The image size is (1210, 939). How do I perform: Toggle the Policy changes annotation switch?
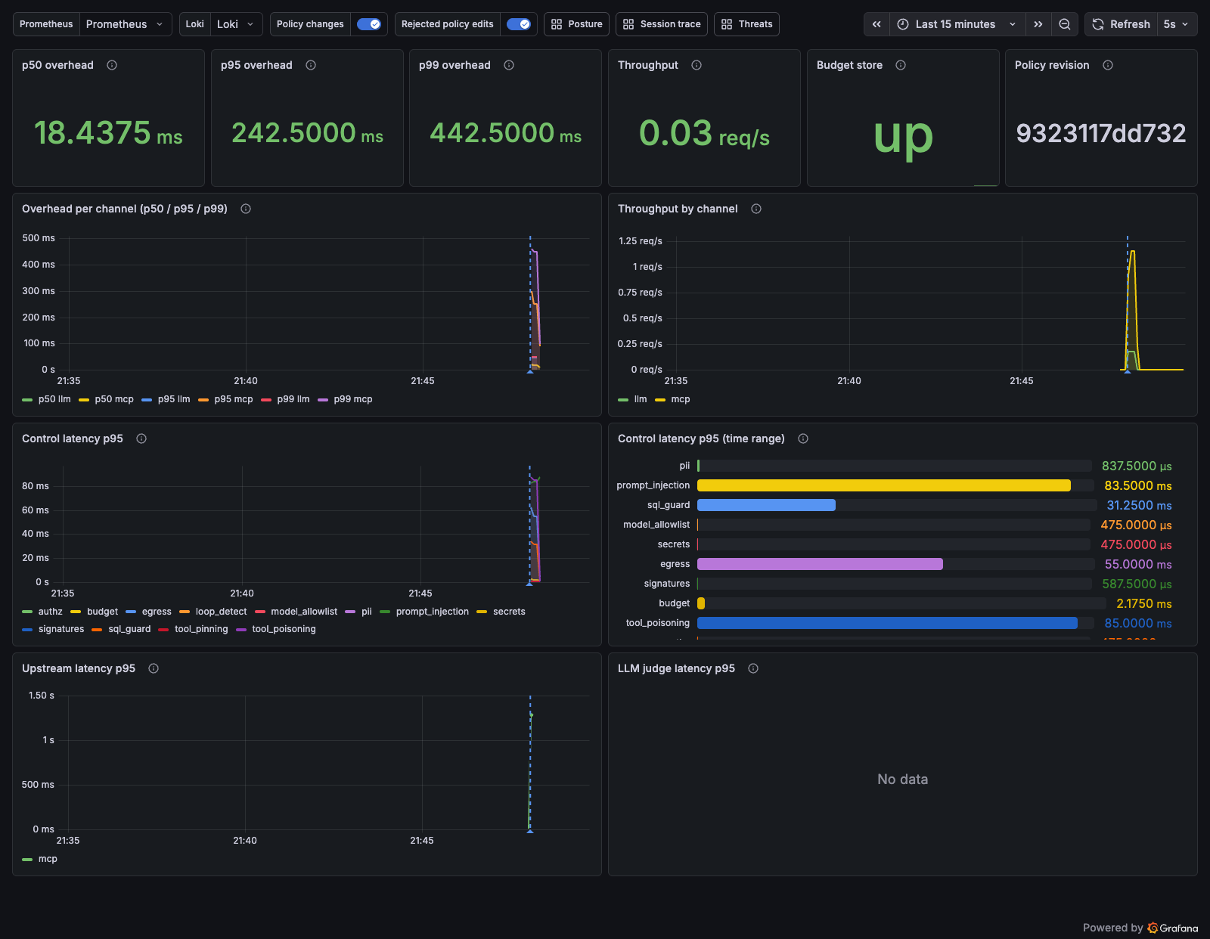(369, 24)
